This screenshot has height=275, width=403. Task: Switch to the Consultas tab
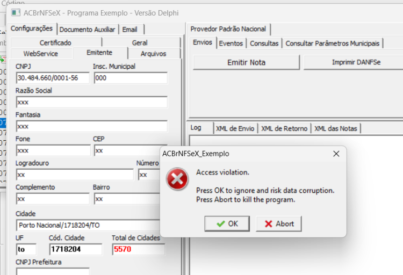264,43
